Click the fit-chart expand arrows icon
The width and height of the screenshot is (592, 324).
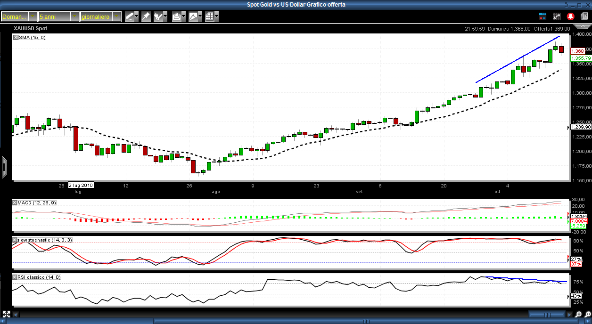point(7,314)
